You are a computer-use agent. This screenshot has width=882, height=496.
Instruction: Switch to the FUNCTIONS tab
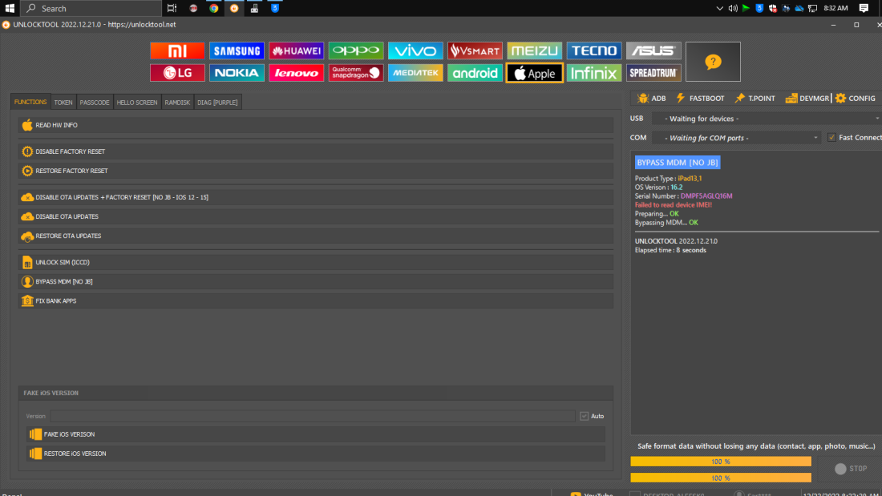[30, 102]
